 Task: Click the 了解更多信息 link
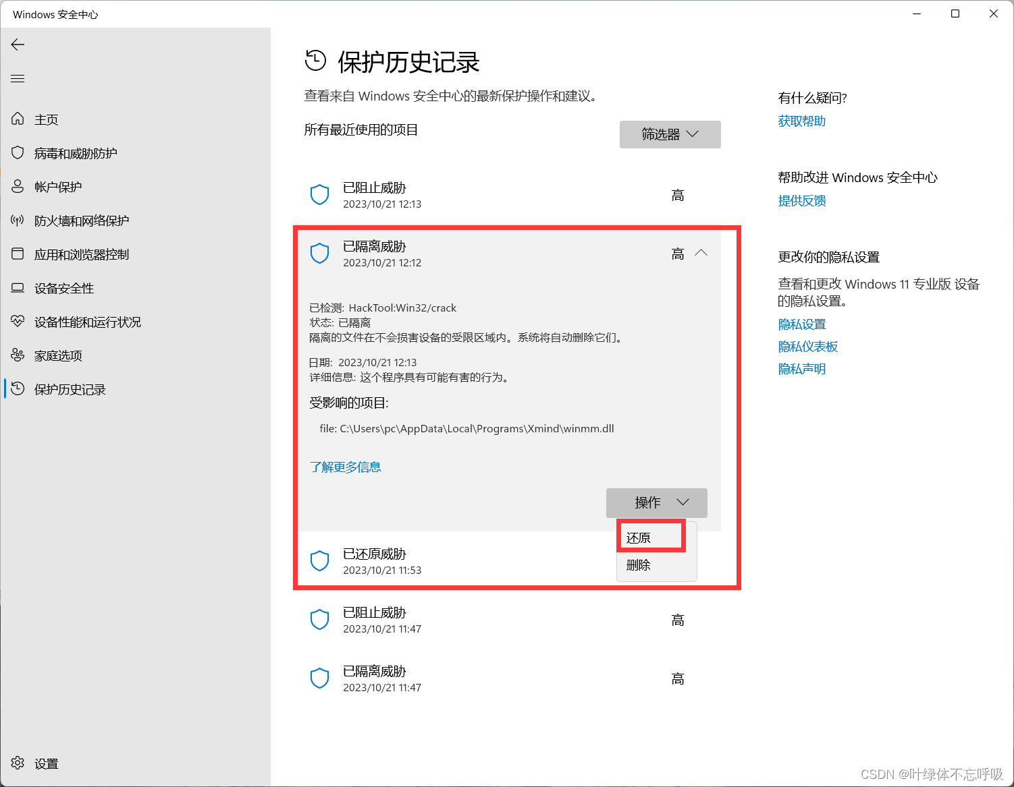345,467
